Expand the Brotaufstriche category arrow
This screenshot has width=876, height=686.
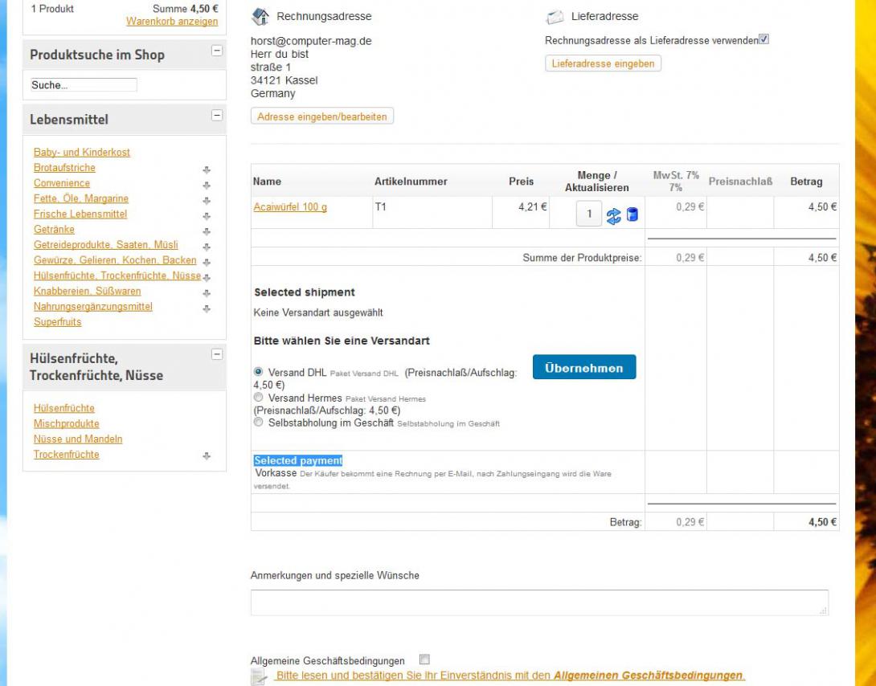coord(207,169)
